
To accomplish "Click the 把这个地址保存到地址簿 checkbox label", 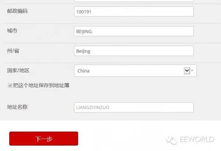I will 41,85.
